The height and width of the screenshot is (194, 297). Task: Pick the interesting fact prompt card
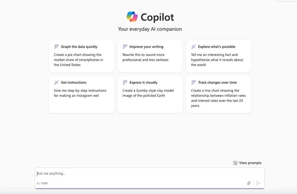click(218, 56)
